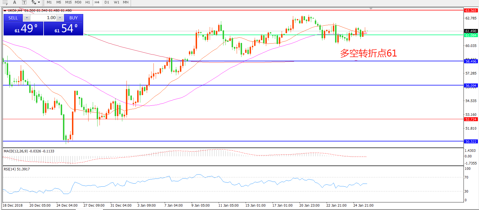Select the MN monthly timeframe
479x210 pixels.
126,2
